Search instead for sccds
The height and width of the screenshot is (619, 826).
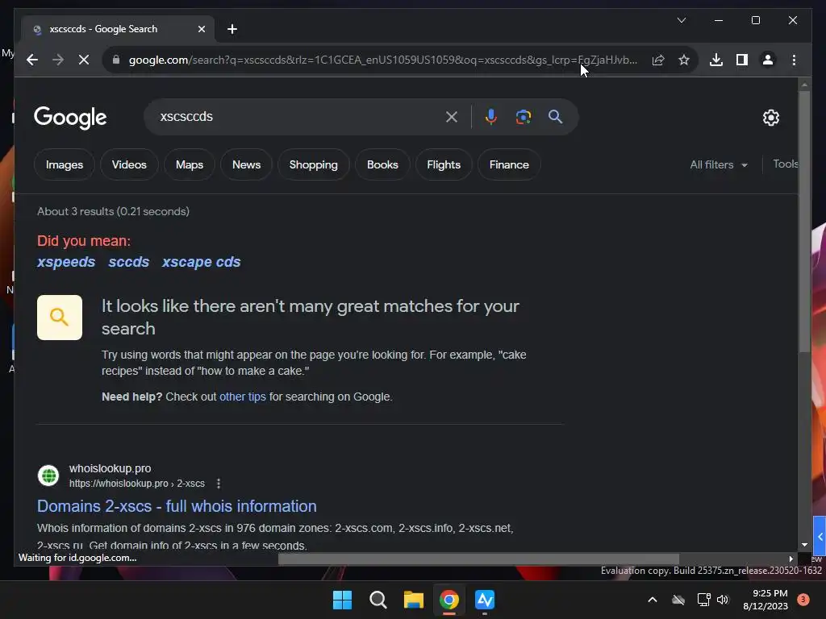tap(129, 262)
